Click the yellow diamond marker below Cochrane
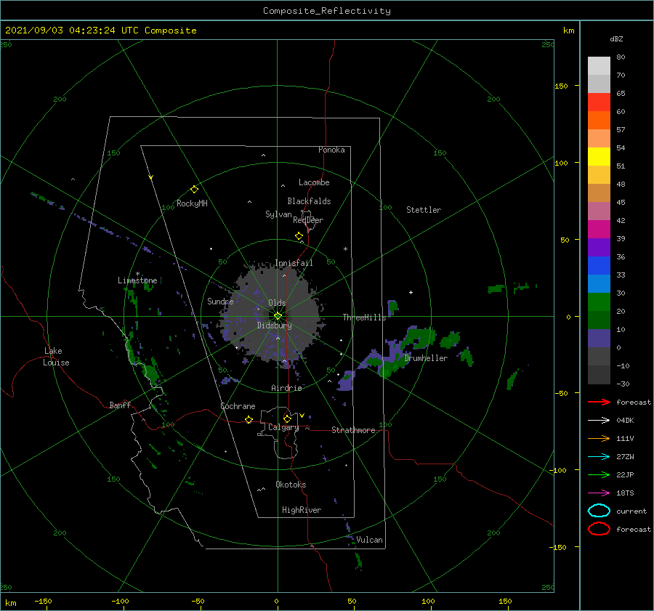654x611 pixels. (x=249, y=419)
